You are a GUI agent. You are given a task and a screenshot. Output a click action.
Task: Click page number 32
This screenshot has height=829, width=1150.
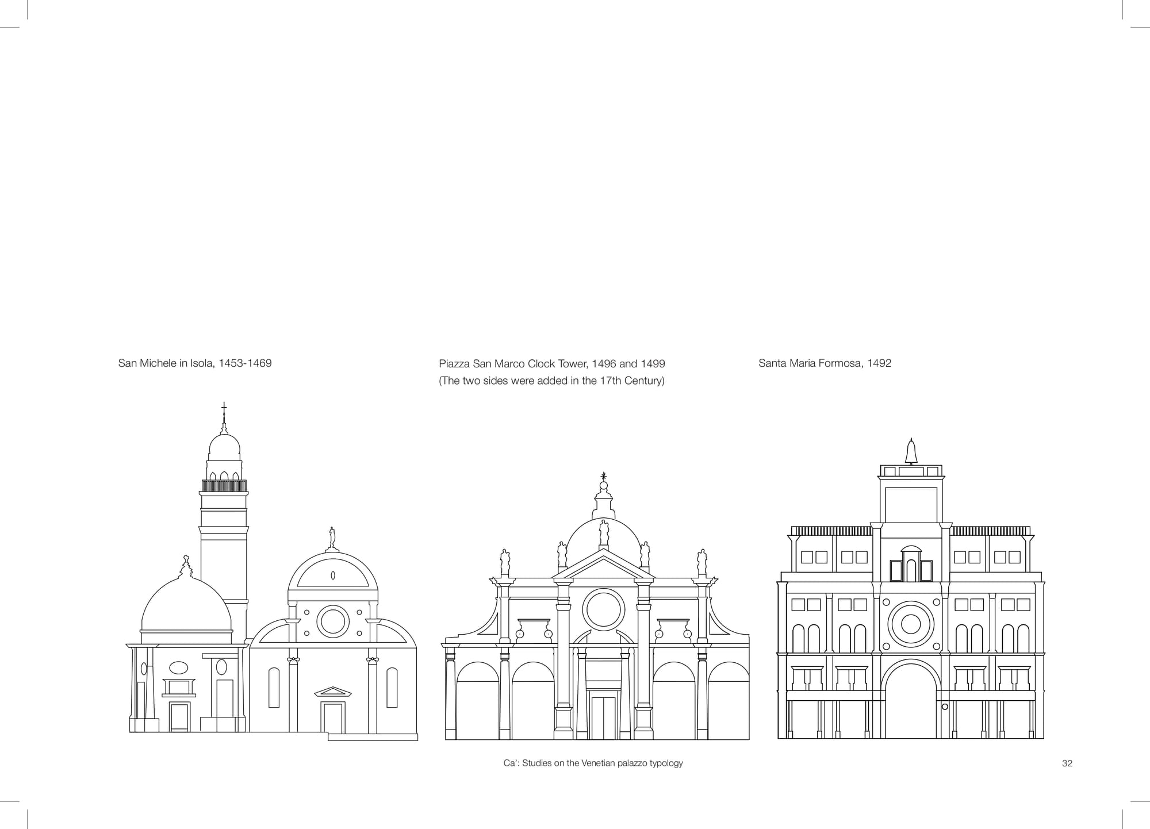click(1067, 763)
